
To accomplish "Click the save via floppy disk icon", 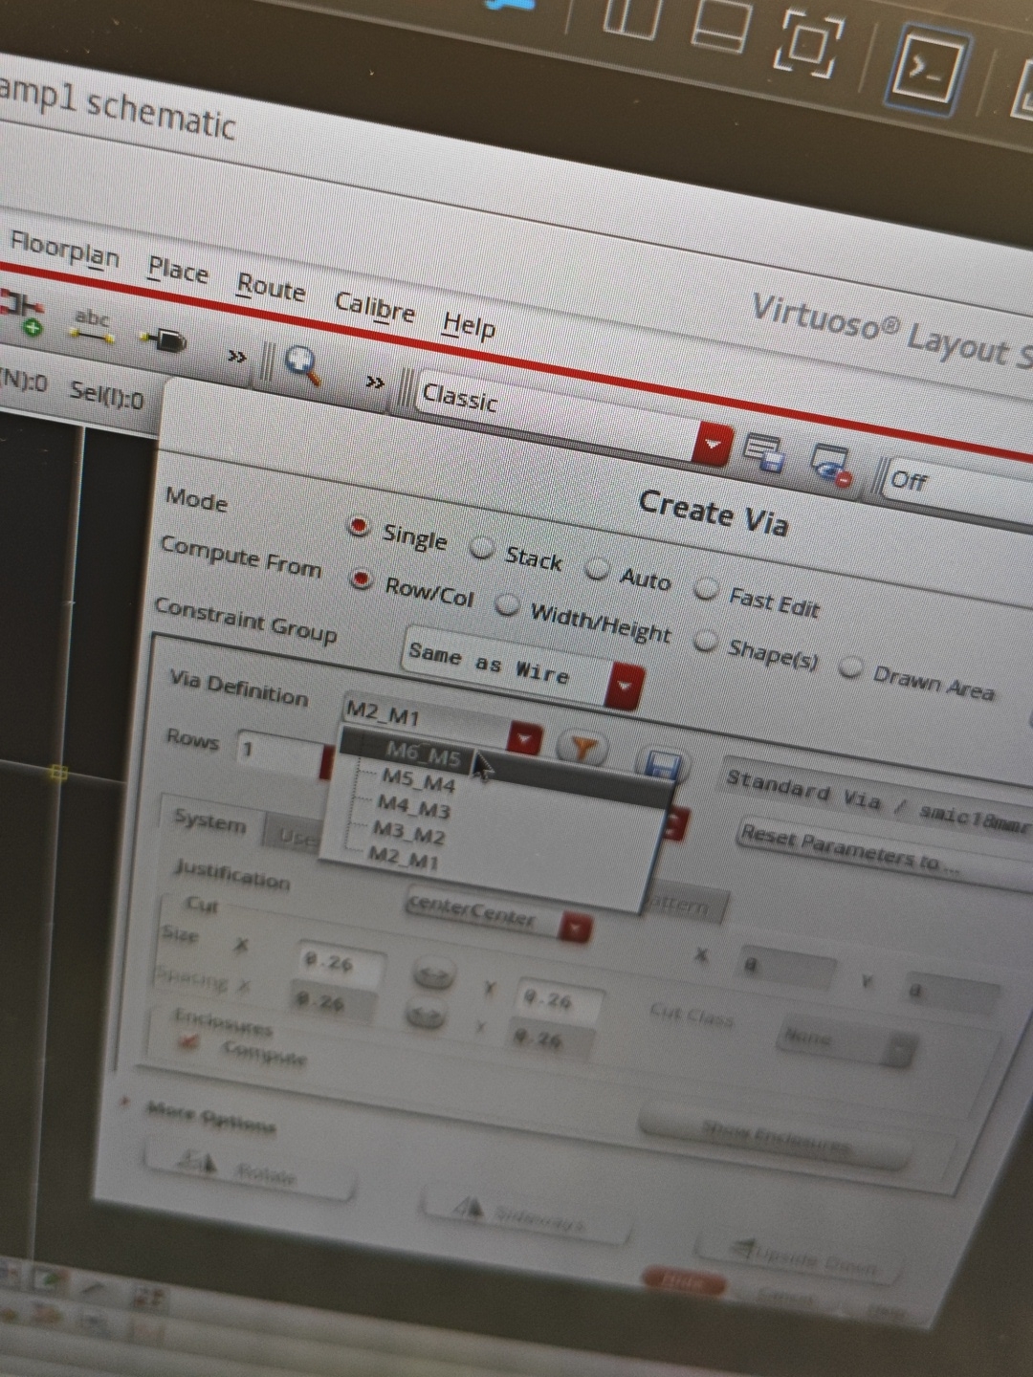I will coord(663,764).
